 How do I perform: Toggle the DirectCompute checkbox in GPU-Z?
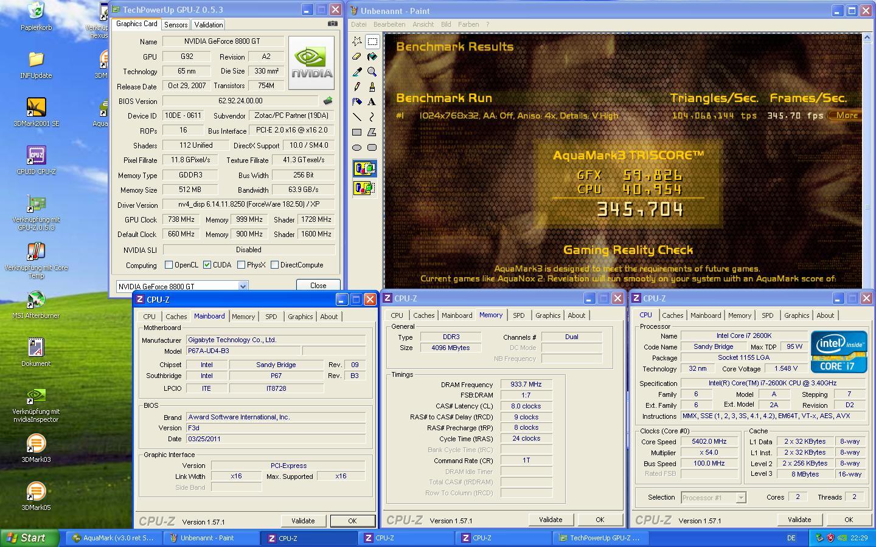(x=275, y=265)
